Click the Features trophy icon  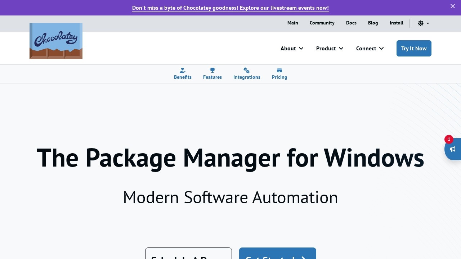(x=212, y=71)
